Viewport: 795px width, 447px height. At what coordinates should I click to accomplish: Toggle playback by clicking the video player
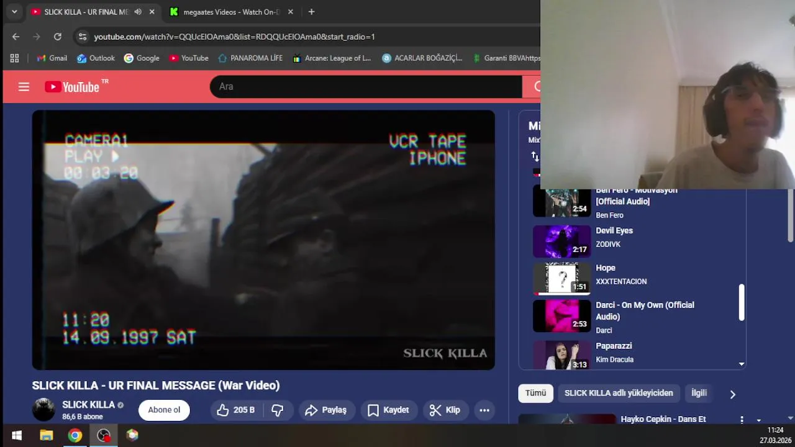263,240
